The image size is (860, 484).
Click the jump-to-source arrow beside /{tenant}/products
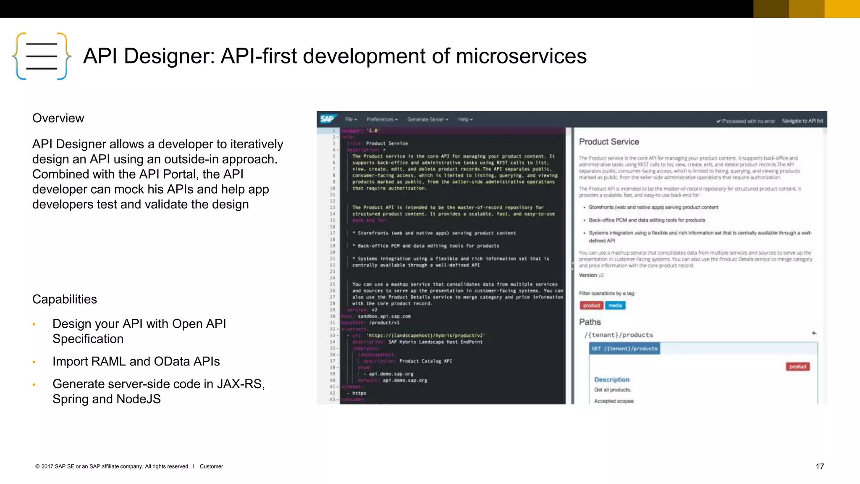(814, 333)
